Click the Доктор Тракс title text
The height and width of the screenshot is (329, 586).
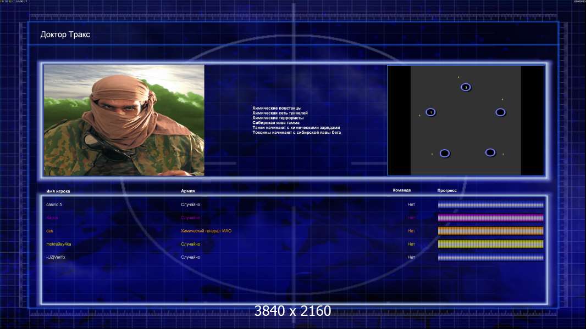pos(65,35)
